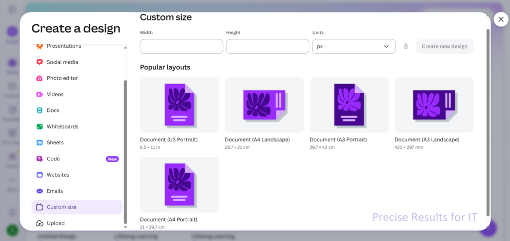
Task: Click the New badge beside Code
Action: (112, 159)
